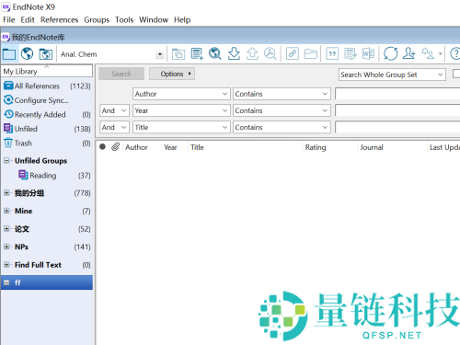Sort references by Author column header
The image size is (460, 345).
click(136, 147)
